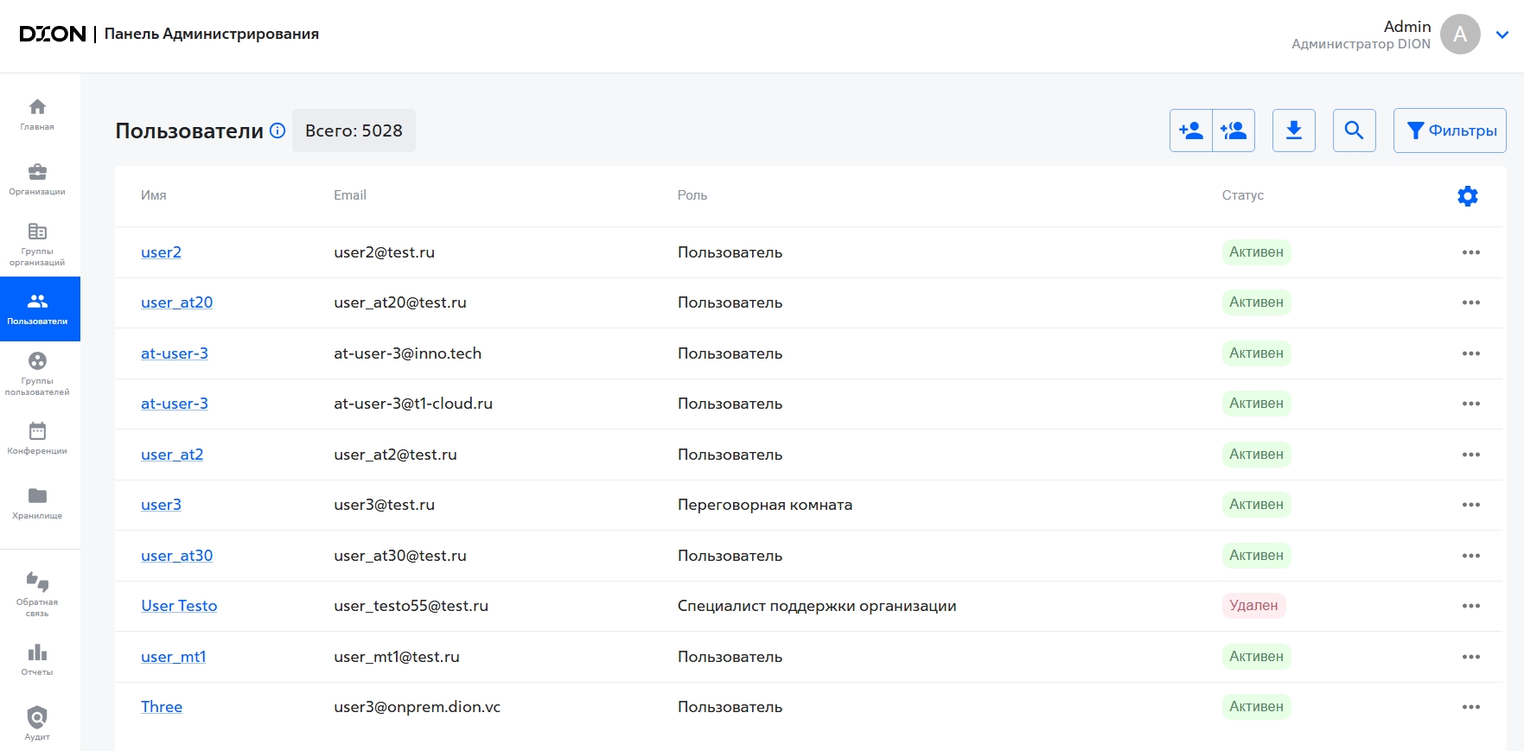Viewport: 1524px width, 751px height.
Task: Open actions menu for user_at20 row
Action: [1471, 302]
